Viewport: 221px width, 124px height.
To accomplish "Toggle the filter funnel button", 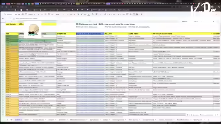I will [134, 14].
